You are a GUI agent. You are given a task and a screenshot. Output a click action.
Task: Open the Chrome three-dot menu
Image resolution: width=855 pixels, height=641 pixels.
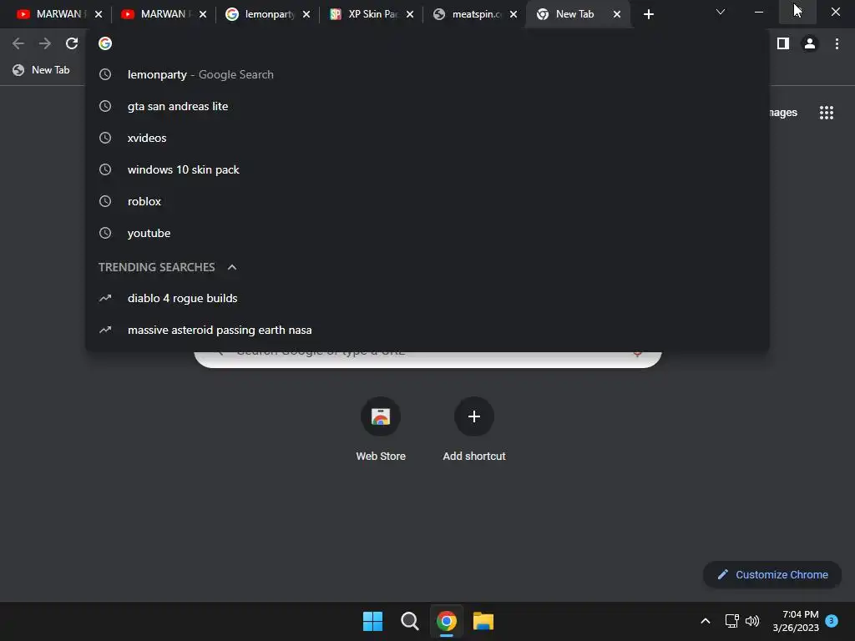coord(837,43)
